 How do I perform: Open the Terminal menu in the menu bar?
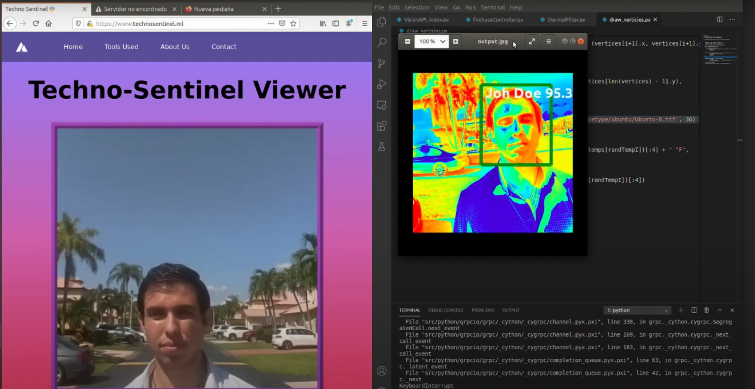tap(493, 7)
